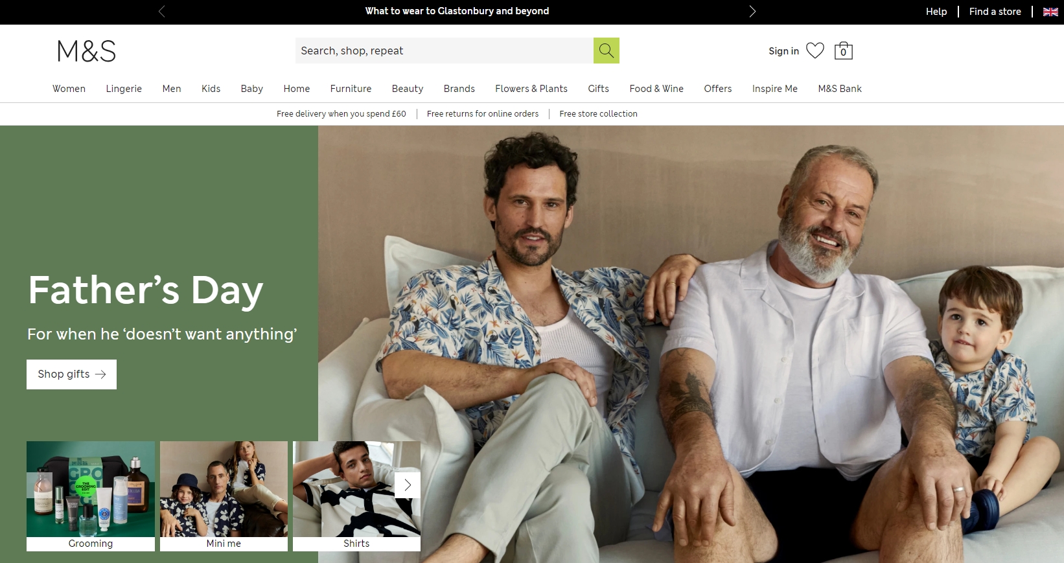Screen dimensions: 1064x563
Task: Show next banner message with right arrow
Action: (x=752, y=12)
